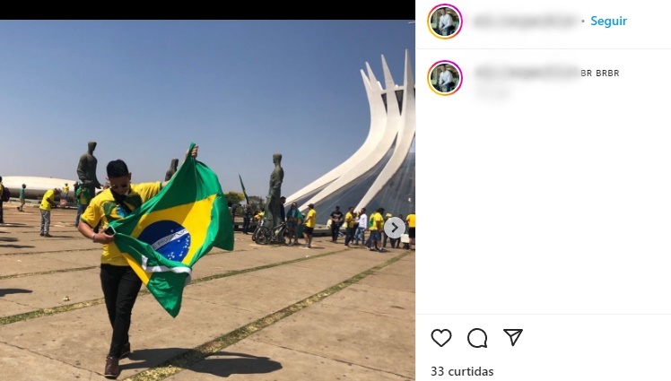The width and height of the screenshot is (671, 381).
Task: Follow the account with the Seguir link
Action: click(608, 21)
